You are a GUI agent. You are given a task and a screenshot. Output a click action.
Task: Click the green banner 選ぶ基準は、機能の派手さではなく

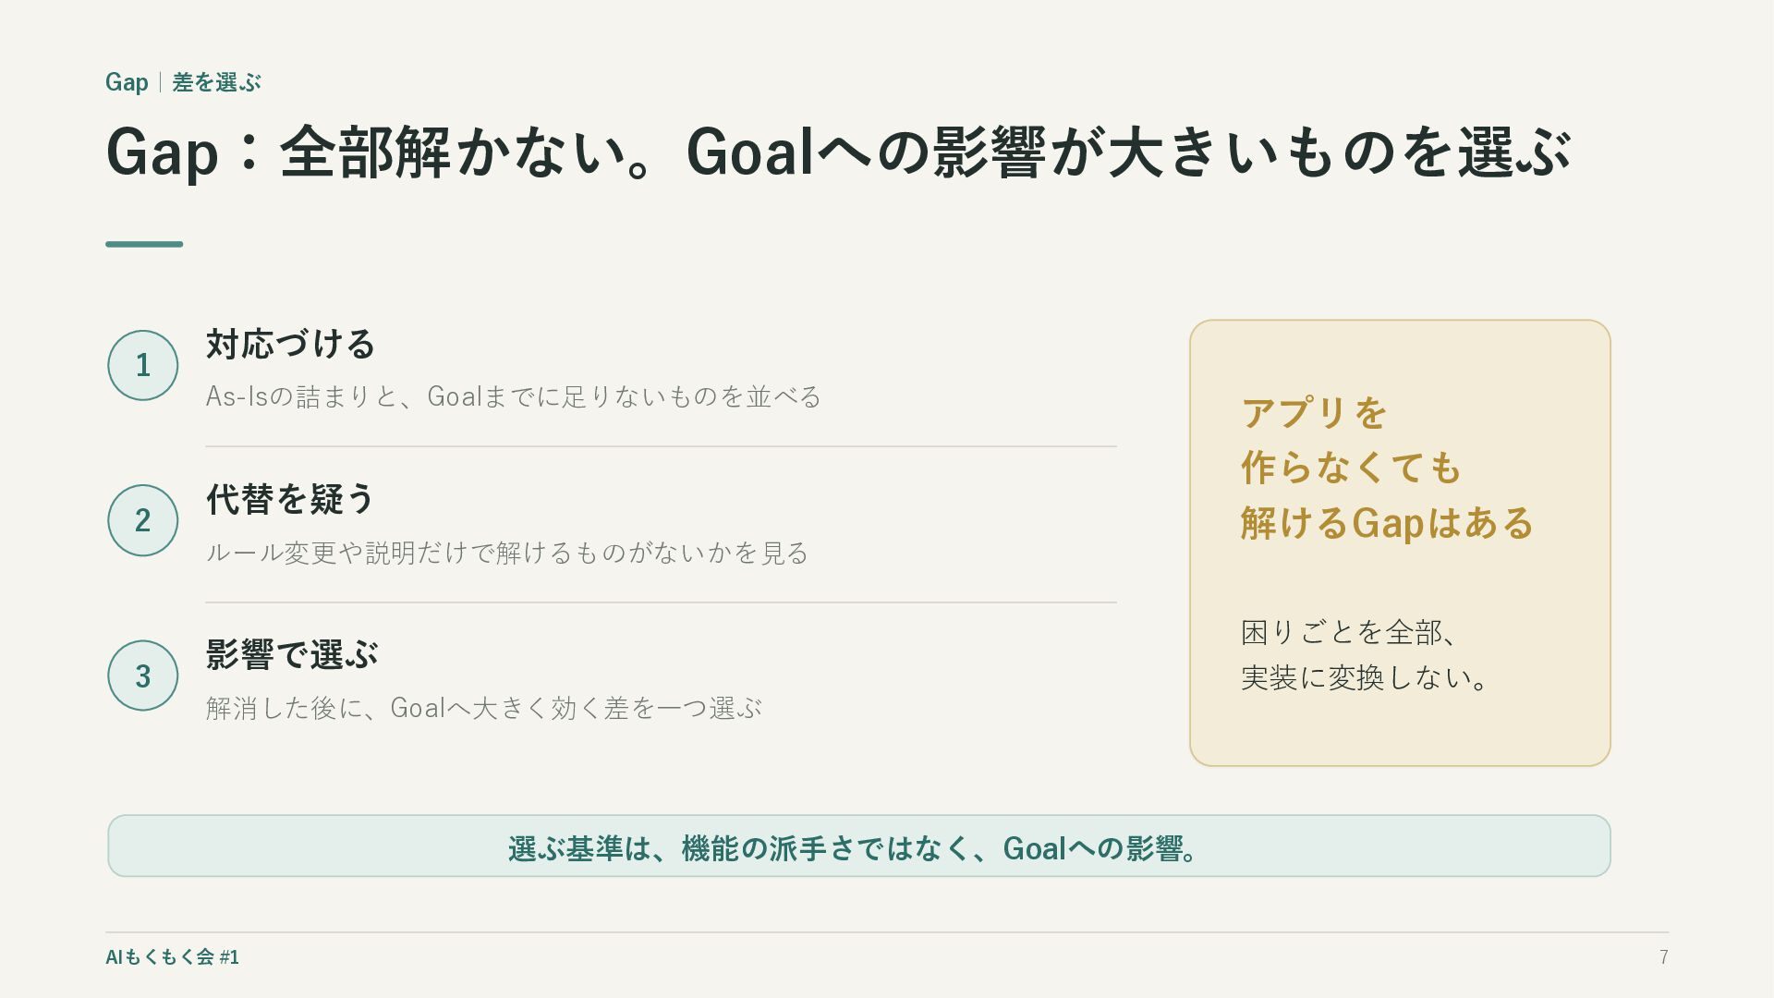pyautogui.click(x=859, y=846)
